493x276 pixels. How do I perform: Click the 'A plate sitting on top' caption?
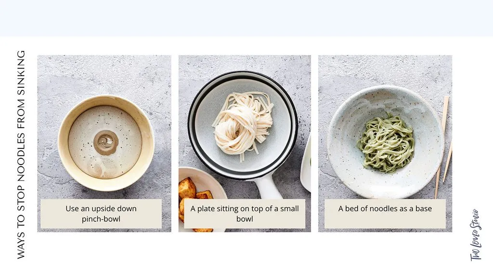(245, 214)
